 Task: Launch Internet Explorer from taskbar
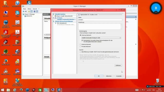pos(15,90)
